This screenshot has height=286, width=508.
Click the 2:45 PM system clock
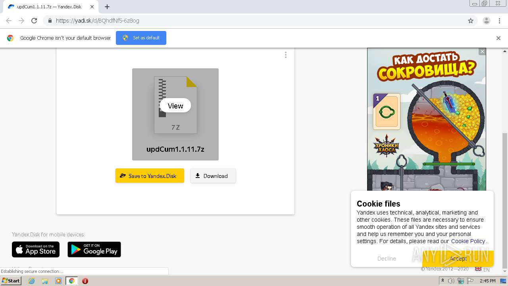coord(488,281)
